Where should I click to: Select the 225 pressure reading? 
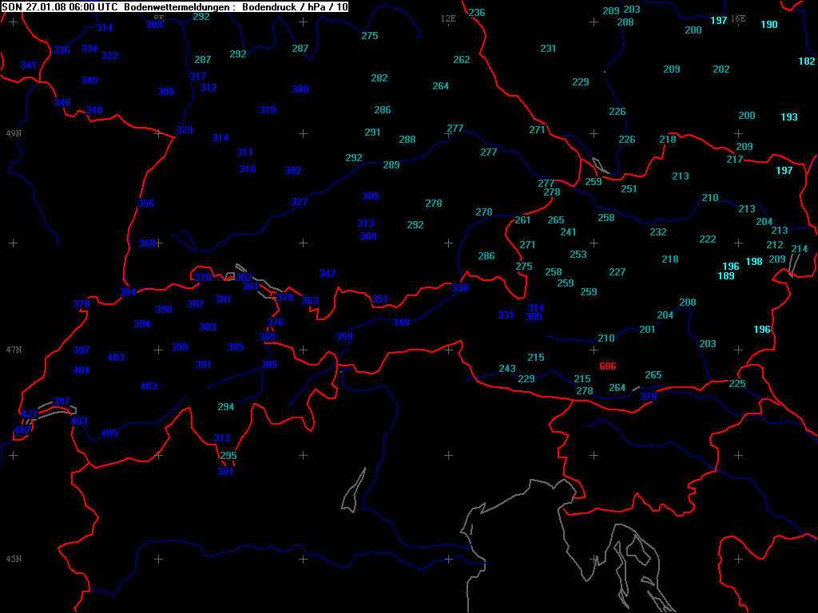point(737,384)
